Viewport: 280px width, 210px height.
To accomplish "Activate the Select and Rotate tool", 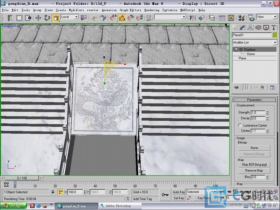I will pyautogui.click(x=47, y=18).
